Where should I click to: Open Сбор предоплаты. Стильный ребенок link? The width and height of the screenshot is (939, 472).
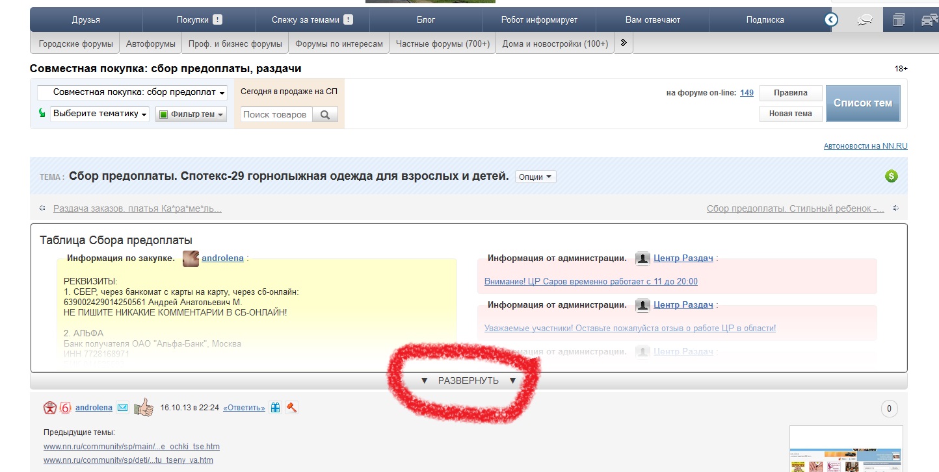795,208
